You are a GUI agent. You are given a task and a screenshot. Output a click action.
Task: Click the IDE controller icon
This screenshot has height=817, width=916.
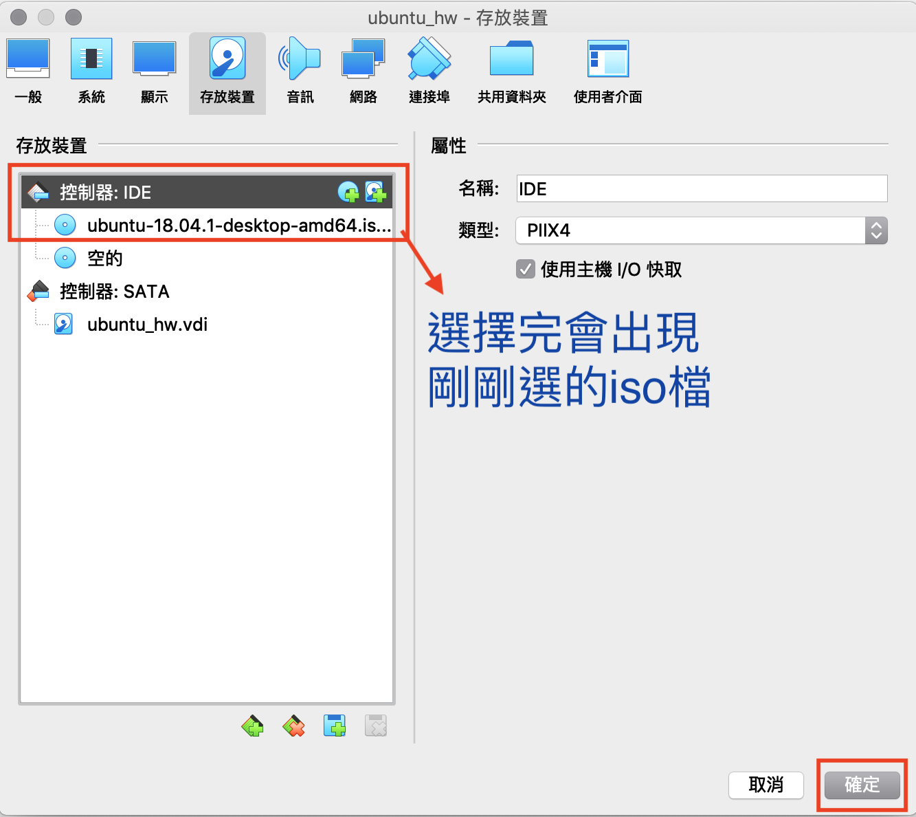[38, 192]
